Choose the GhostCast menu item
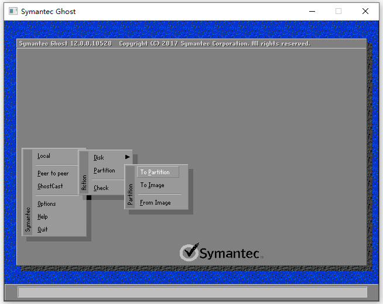Viewport: 383px width, 304px height. tap(50, 186)
